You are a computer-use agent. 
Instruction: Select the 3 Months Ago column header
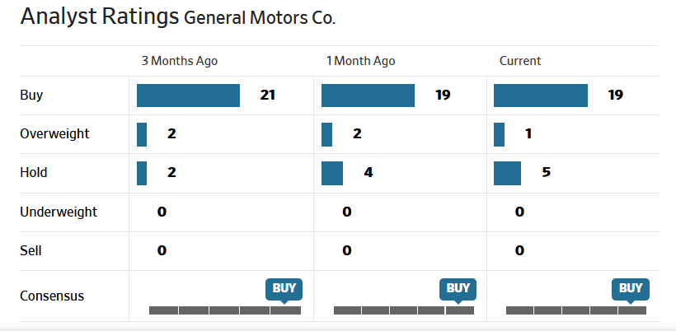tap(180, 61)
